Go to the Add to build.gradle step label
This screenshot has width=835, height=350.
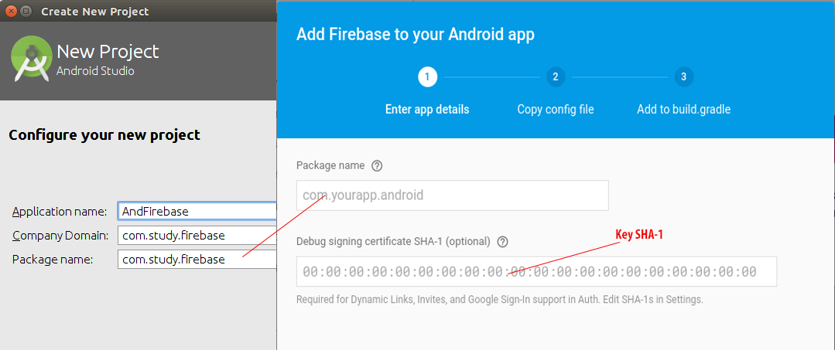tap(684, 110)
